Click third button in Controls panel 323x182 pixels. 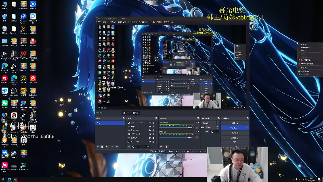tap(235, 133)
